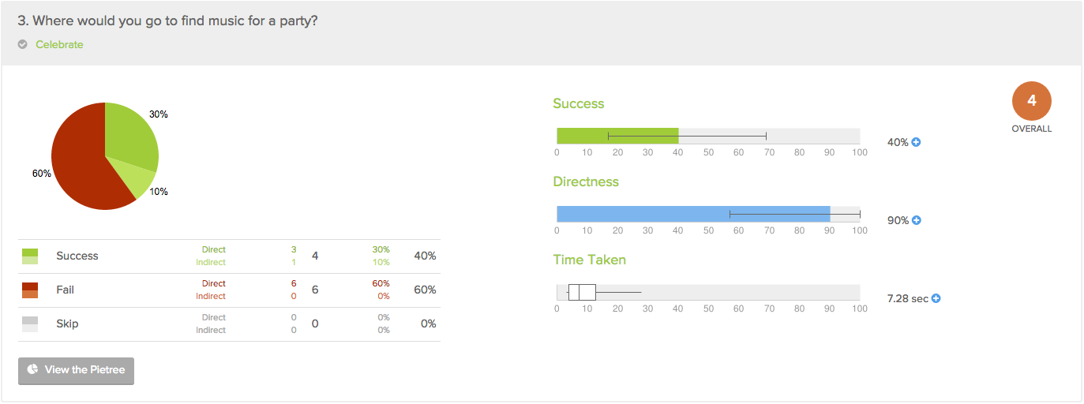The height and width of the screenshot is (404, 1084).
Task: Select the Fail row in results table
Action: click(229, 290)
